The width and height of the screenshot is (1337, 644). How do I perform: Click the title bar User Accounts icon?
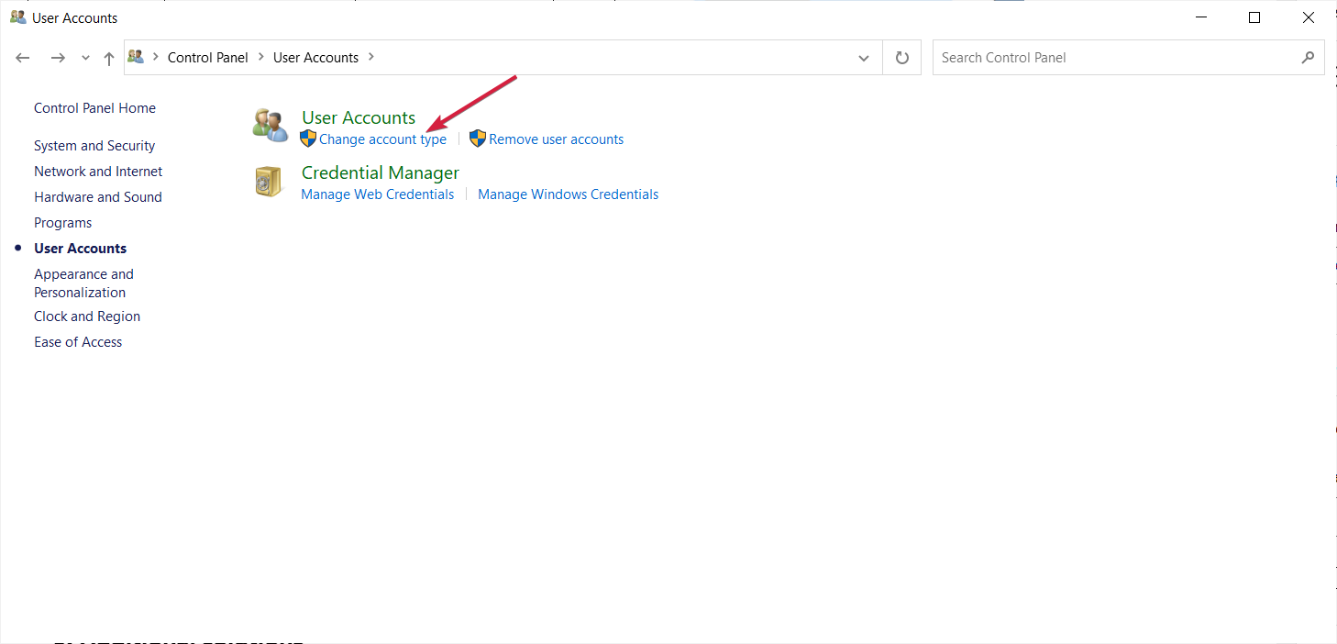[x=17, y=17]
